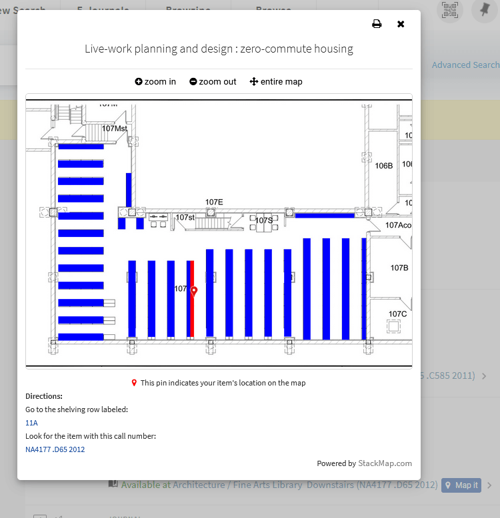Open Advanced Search link
Viewport: 500px width, 518px height.
tap(465, 65)
